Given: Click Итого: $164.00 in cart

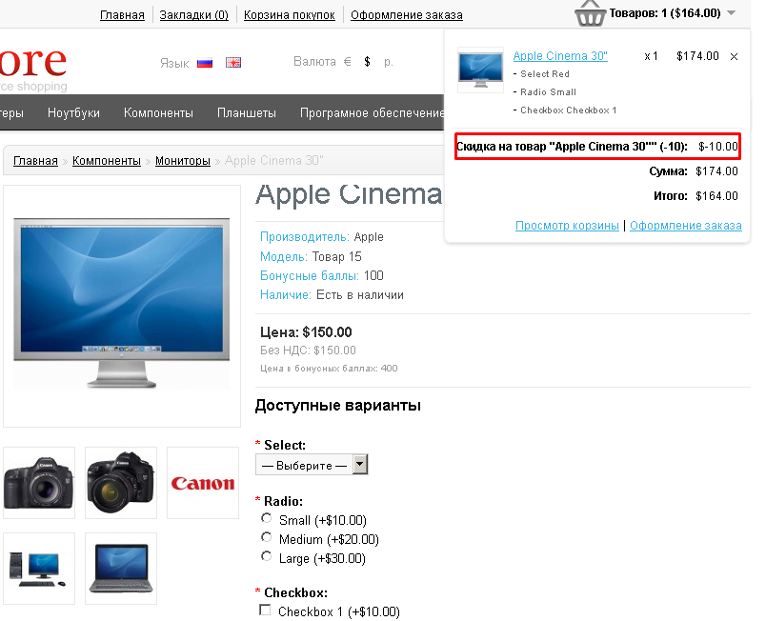Looking at the screenshot, I should 695,196.
